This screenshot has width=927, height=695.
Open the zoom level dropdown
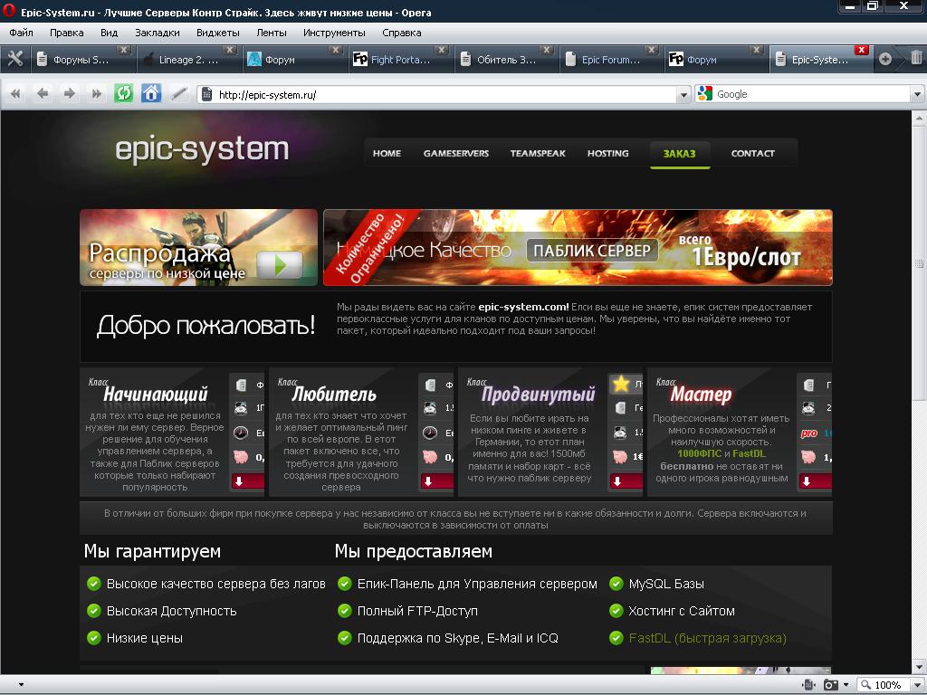click(917, 685)
